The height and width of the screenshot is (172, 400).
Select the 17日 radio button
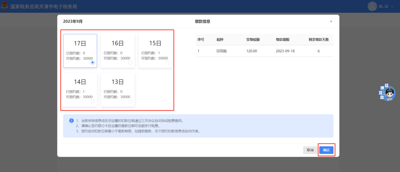click(93, 62)
